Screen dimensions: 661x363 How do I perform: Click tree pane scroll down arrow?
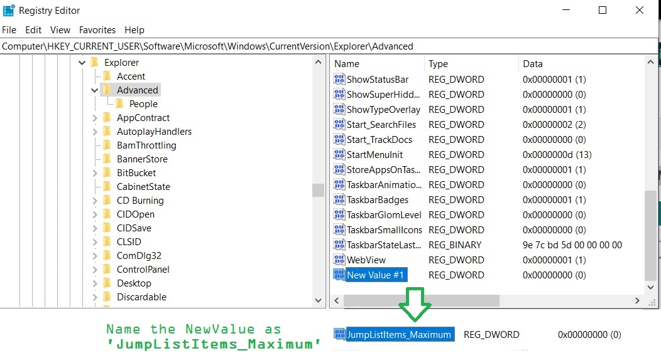click(x=319, y=300)
